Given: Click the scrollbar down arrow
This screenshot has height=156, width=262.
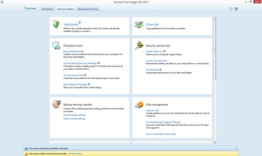Looking at the screenshot, I should (x=215, y=142).
